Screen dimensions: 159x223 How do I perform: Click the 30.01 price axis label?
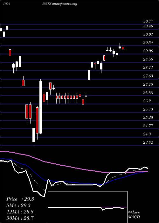pos(148,34)
